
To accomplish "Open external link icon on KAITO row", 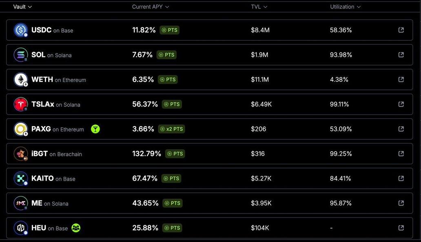I will pos(401,178).
